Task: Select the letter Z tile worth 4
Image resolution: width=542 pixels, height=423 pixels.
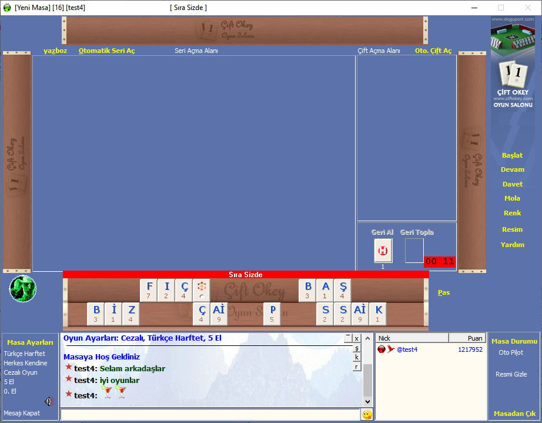Action: point(131,314)
